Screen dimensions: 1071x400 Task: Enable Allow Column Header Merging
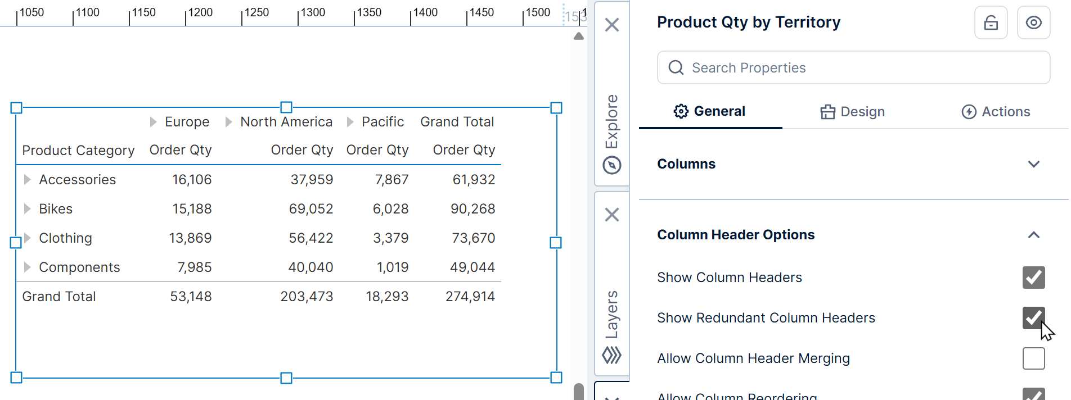coord(1033,358)
